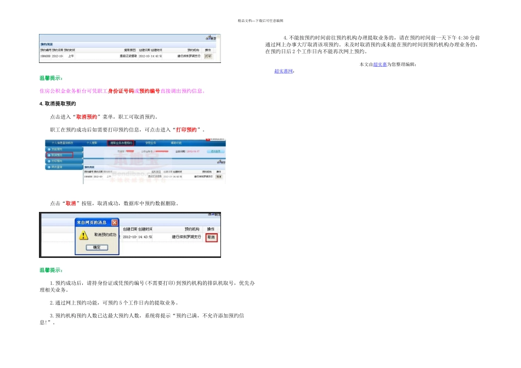Select the 上午 cell in the top table
The height and width of the screenshot is (368, 521).
pos(71,56)
